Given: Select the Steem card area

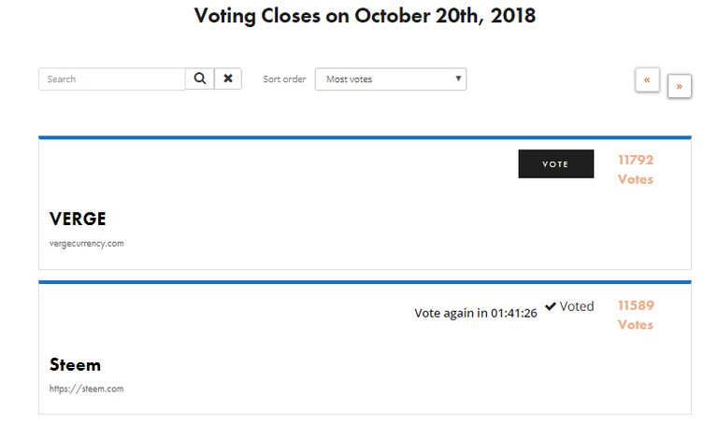Looking at the screenshot, I should coord(365,348).
